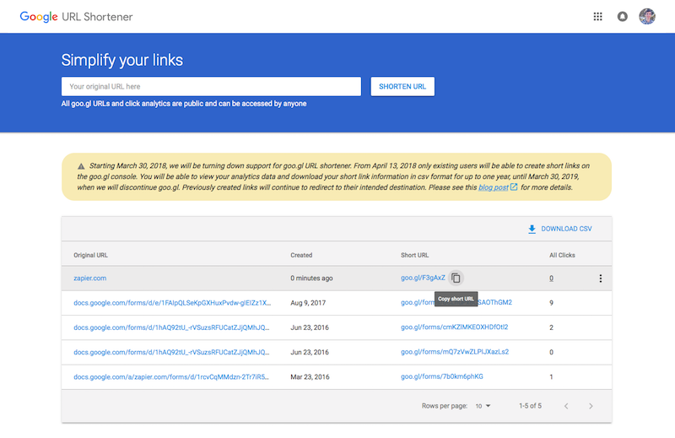Click the '1-5 of 5' pagination text
The width and height of the screenshot is (675, 438).
click(530, 406)
